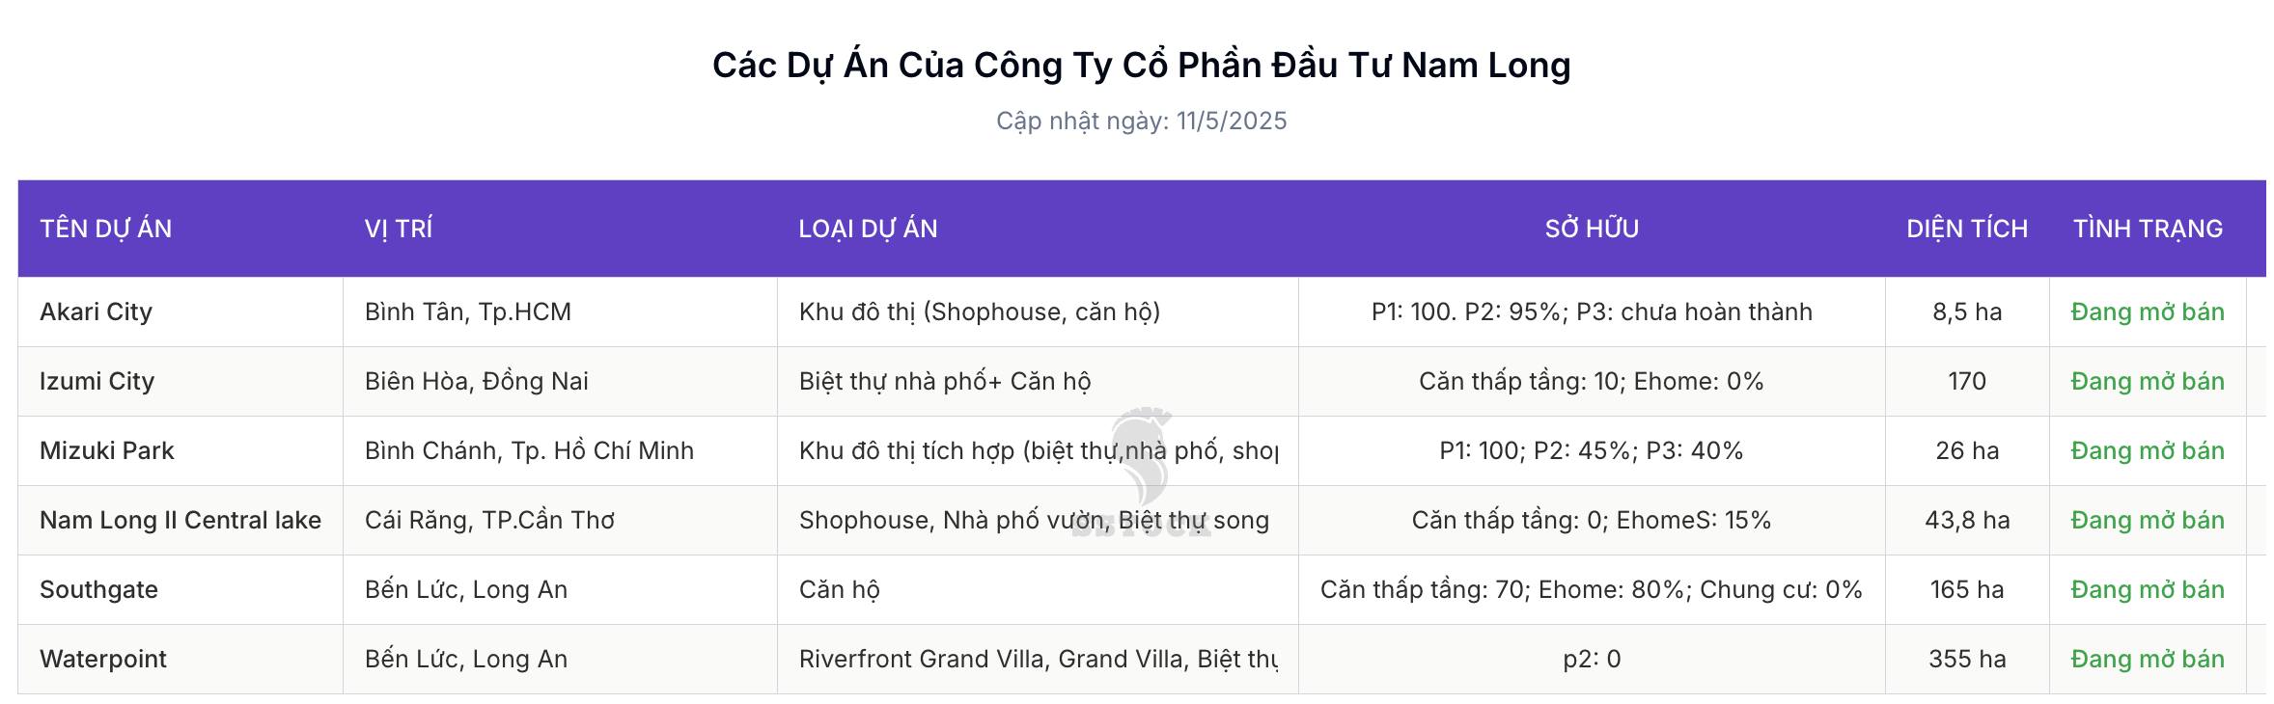Click the Southgate project name
The height and width of the screenshot is (704, 2274).
click(98, 589)
